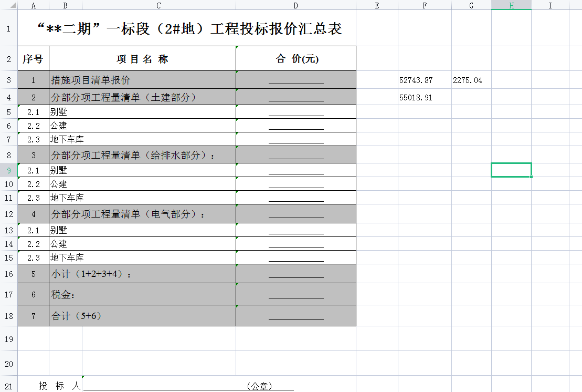
Task: Select column D header
Action: point(295,5)
